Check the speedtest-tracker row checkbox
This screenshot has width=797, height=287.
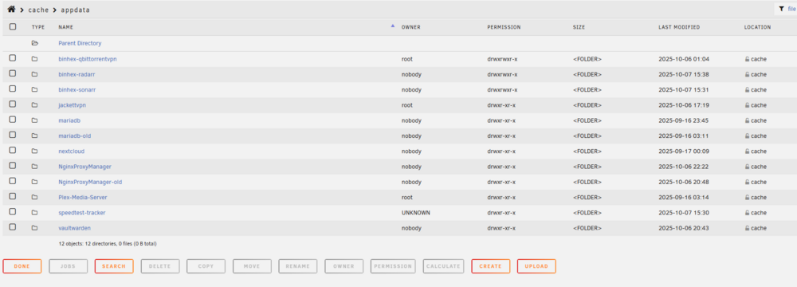click(13, 212)
